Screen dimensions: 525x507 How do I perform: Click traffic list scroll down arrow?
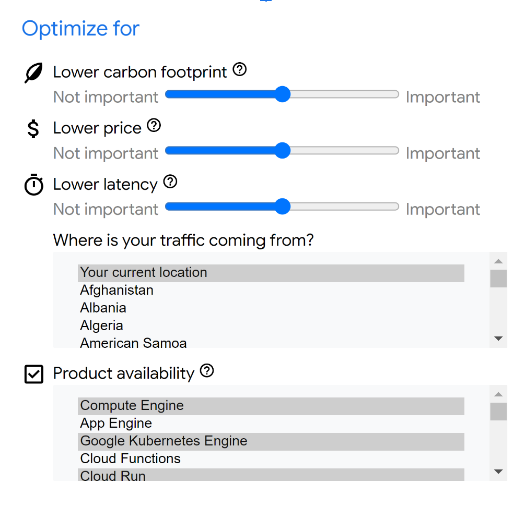[498, 339]
